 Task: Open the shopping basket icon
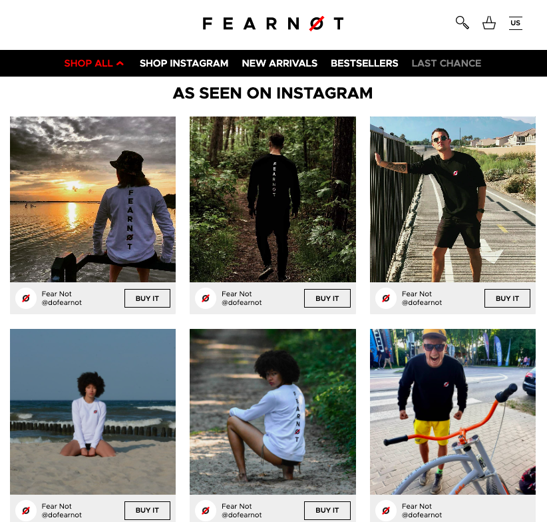point(488,23)
